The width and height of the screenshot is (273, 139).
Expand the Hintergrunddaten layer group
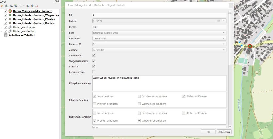pyautogui.click(x=2, y=27)
